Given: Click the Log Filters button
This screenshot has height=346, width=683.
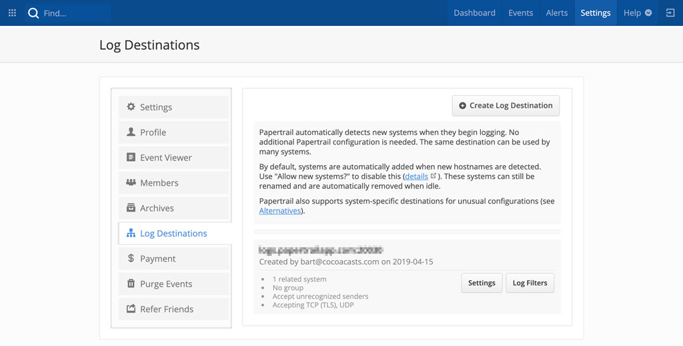Looking at the screenshot, I should coord(530,283).
